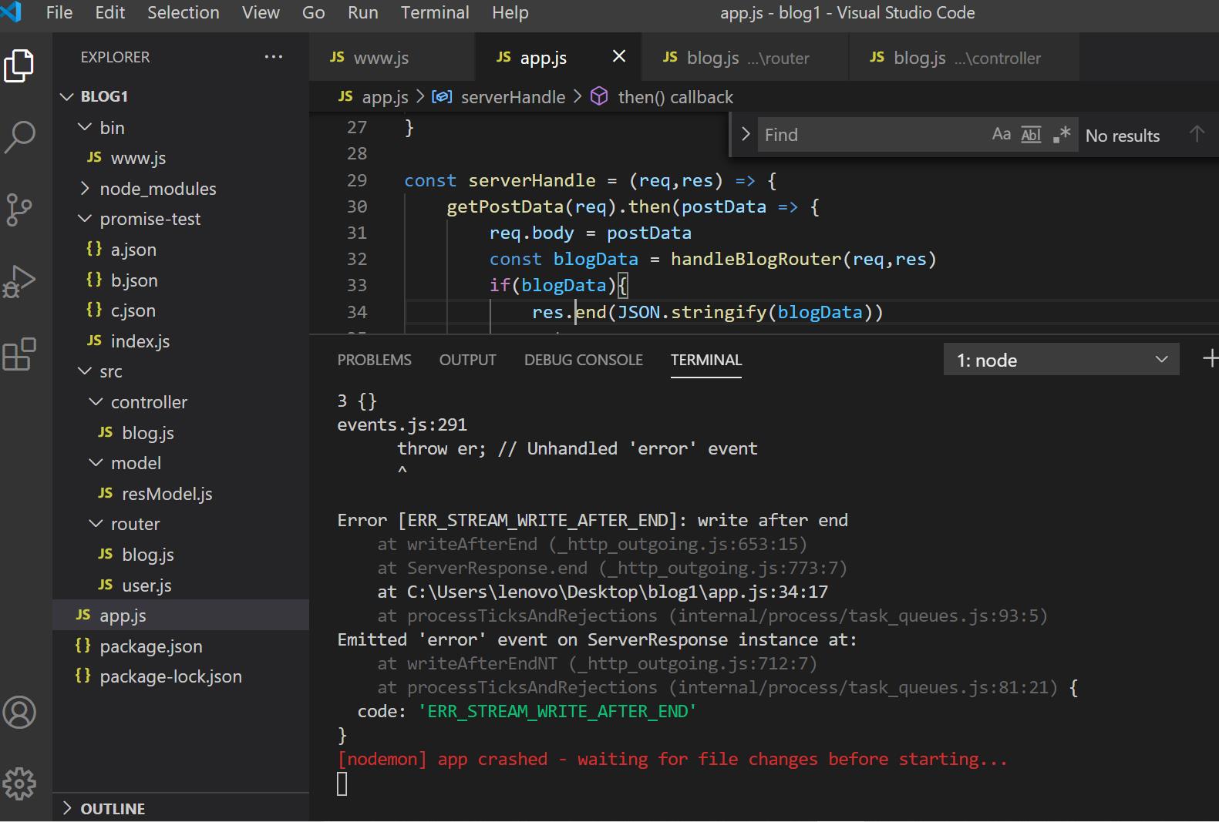Open the Run menu
Image resolution: width=1219 pixels, height=822 pixels.
[x=362, y=13]
